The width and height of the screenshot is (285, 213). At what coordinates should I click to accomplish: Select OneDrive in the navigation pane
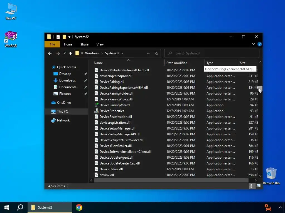click(64, 103)
